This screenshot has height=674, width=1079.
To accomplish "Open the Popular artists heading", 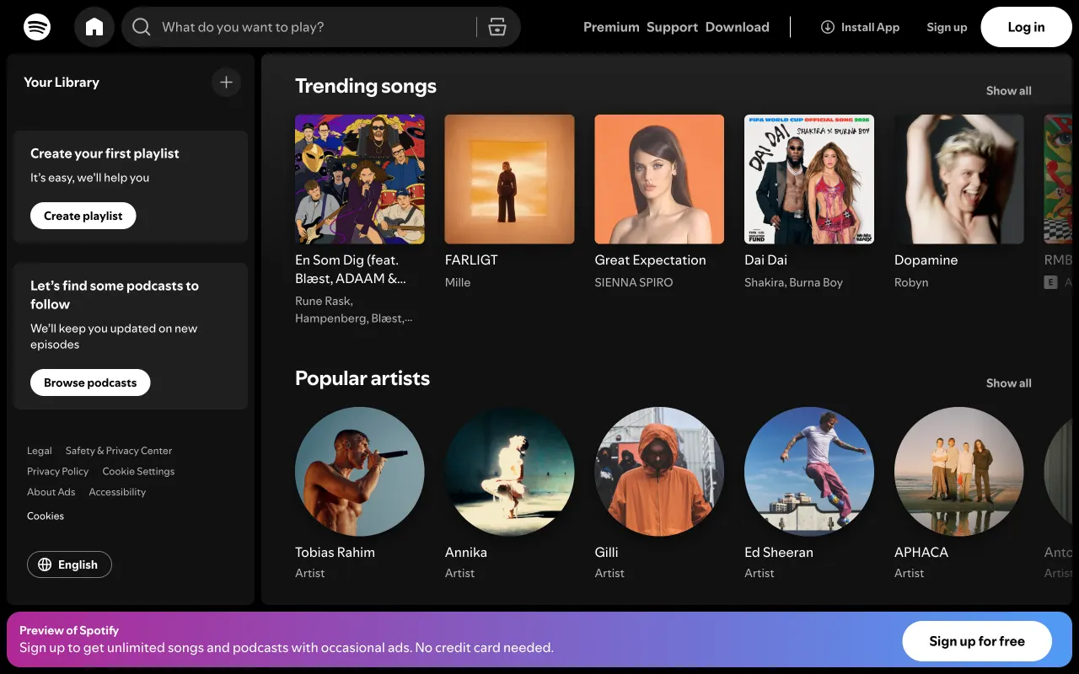I will point(362,378).
